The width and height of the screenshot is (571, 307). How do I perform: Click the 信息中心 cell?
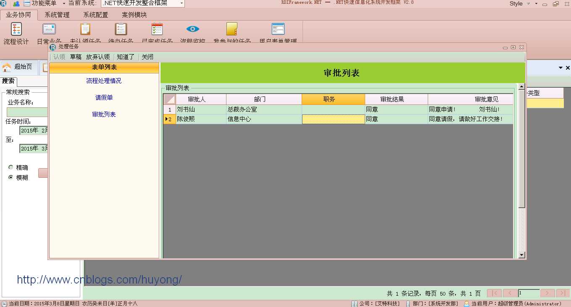click(264, 119)
